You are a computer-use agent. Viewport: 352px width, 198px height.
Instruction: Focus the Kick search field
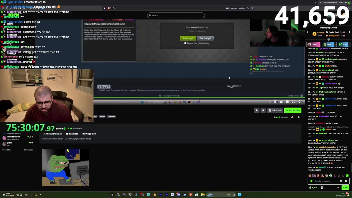pos(176,15)
